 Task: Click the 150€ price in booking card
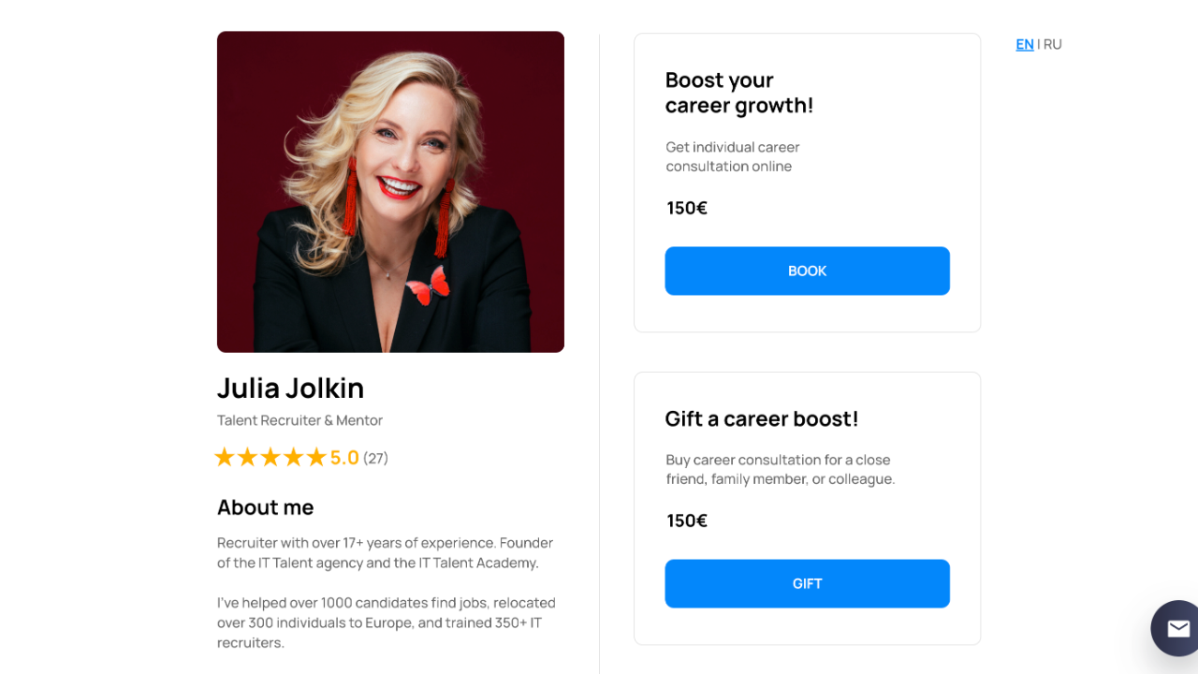tap(687, 208)
